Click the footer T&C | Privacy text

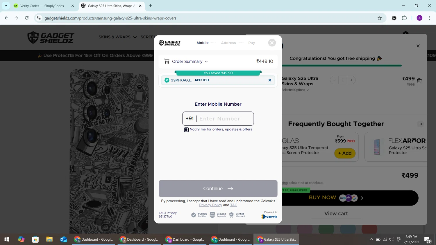(168, 213)
